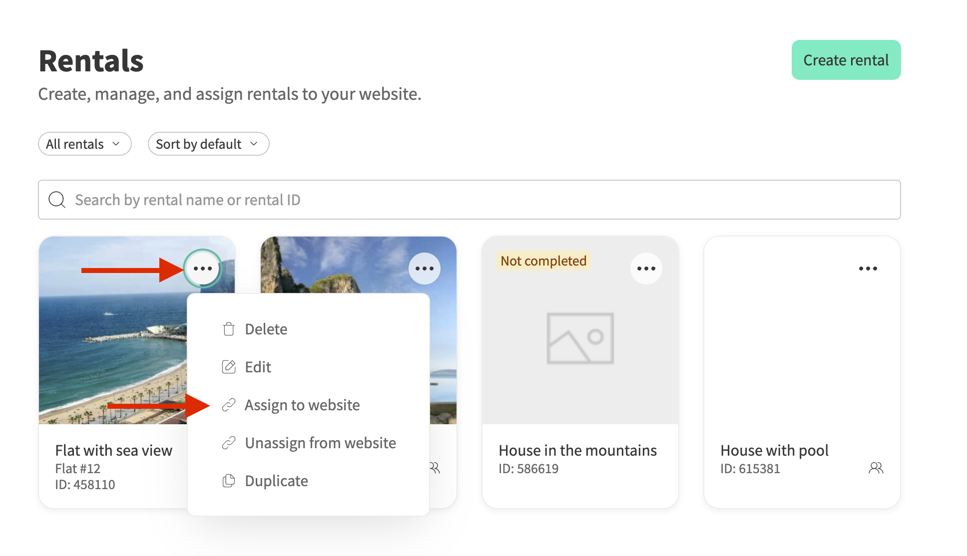This screenshot has width=967, height=556.
Task: Expand the All rentals filter dropdown
Action: 84,144
